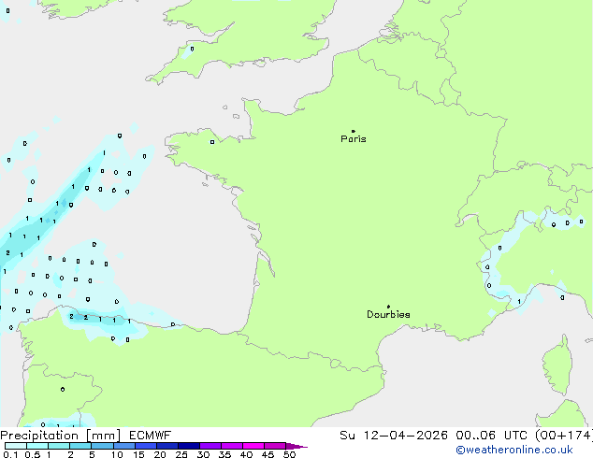Pick the 5–10 mm legend color swatch

coord(102,446)
